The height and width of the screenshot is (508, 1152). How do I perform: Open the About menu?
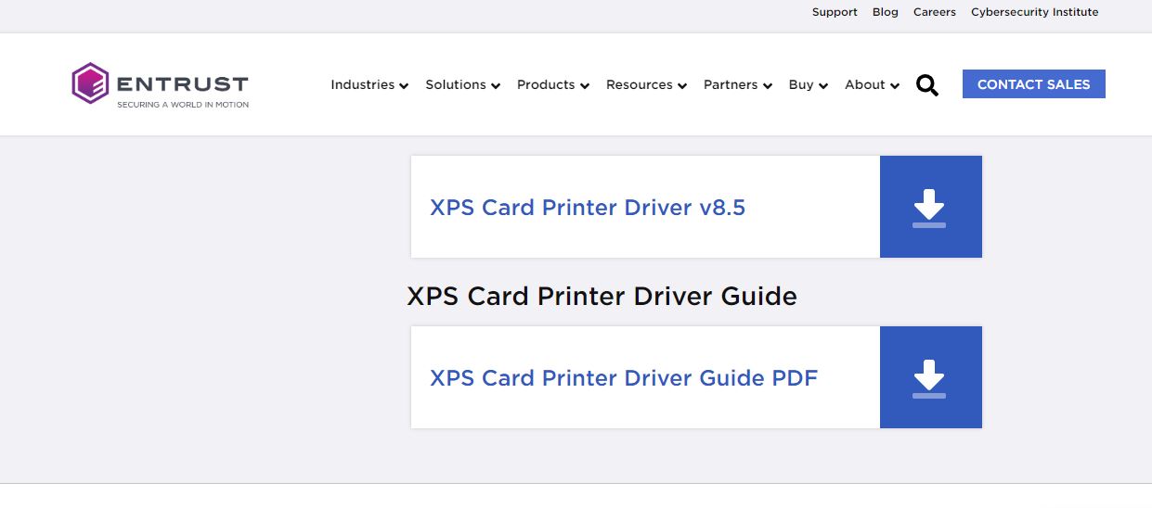pos(872,84)
